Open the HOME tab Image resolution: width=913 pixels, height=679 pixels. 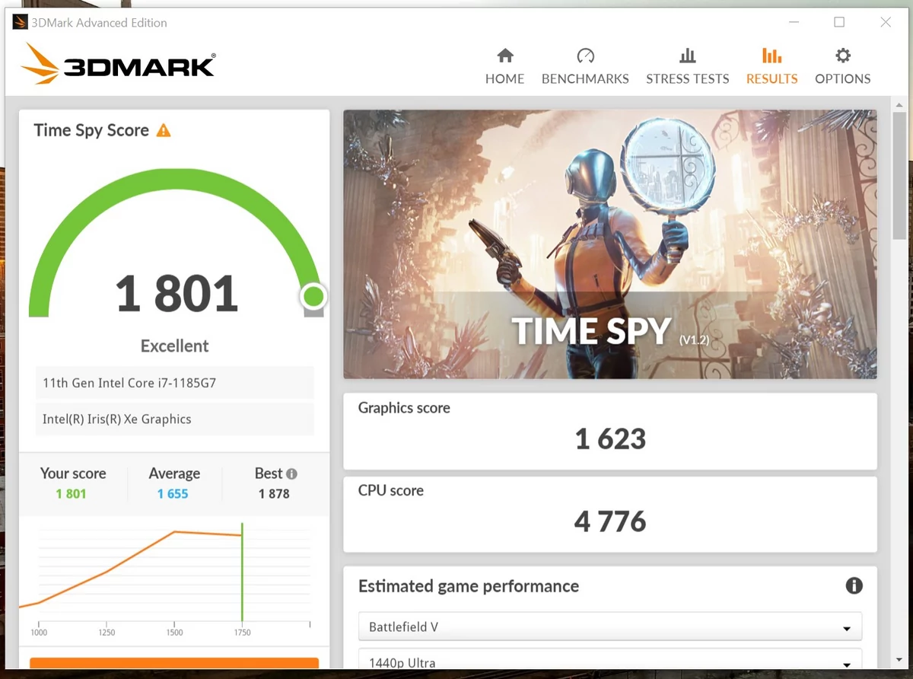[505, 66]
